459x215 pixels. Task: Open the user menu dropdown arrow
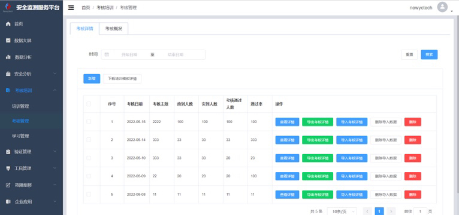click(x=452, y=11)
